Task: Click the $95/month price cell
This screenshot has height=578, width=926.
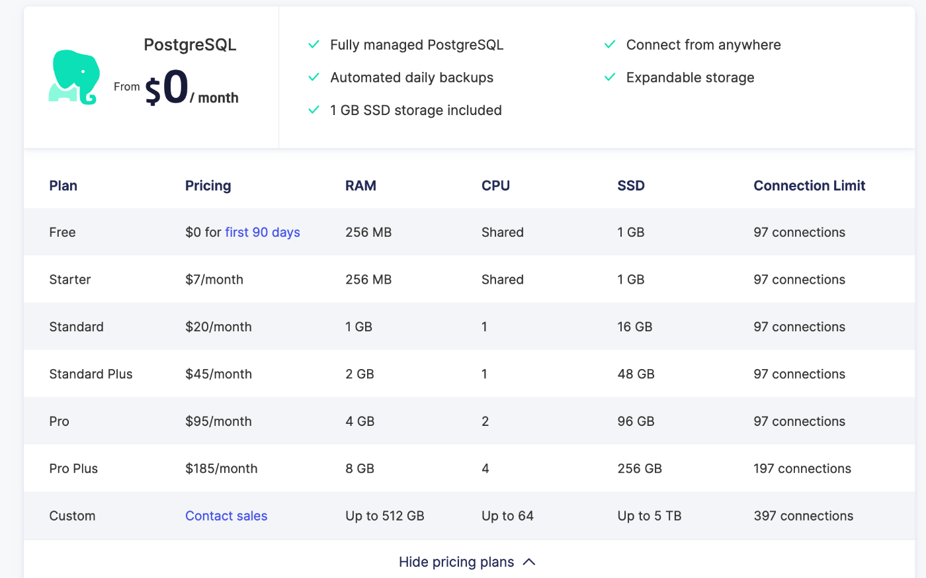Action: [x=218, y=421]
